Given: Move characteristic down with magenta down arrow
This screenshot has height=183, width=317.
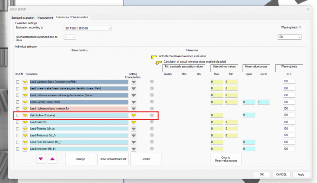Looking at the screenshot, I should [x=41, y=159].
